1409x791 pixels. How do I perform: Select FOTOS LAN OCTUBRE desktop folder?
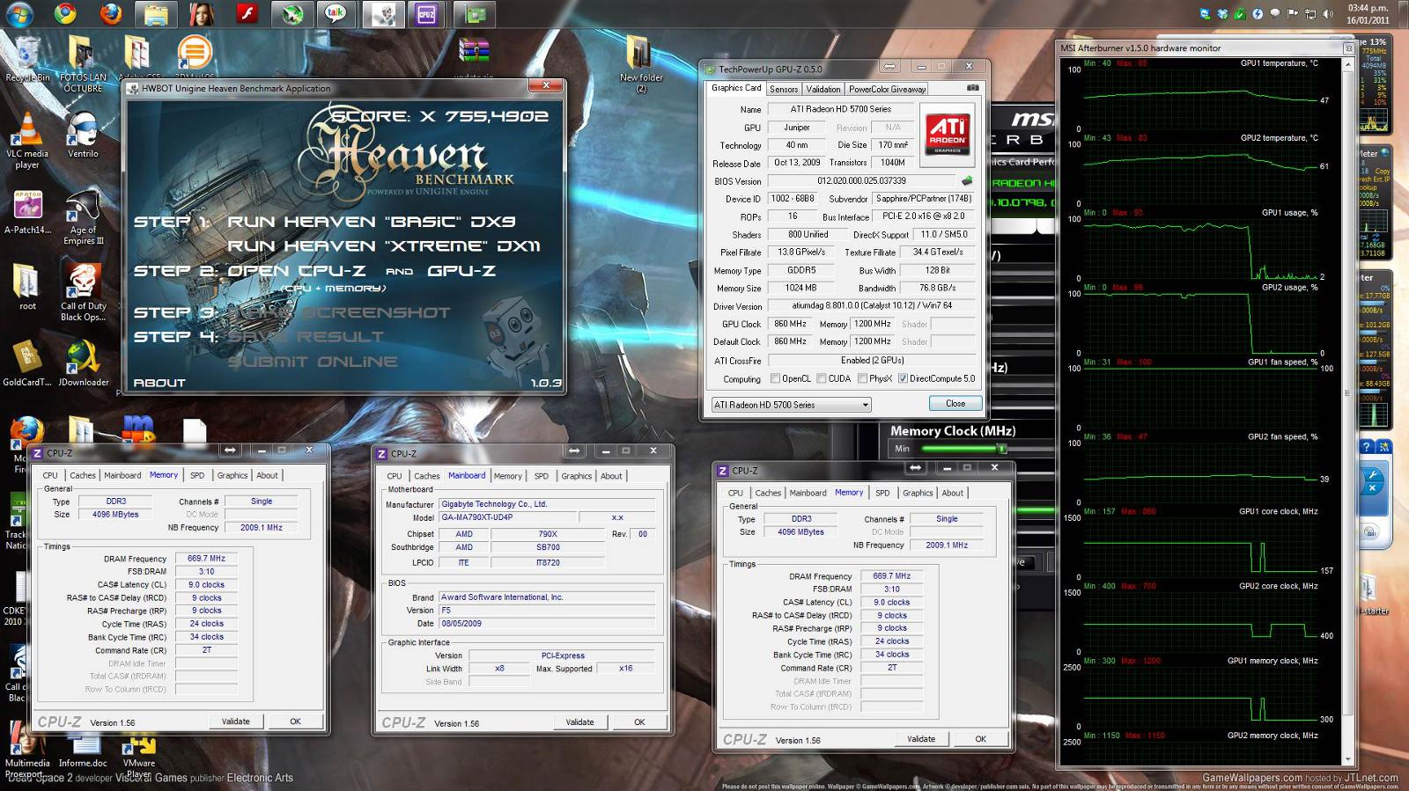(83, 64)
